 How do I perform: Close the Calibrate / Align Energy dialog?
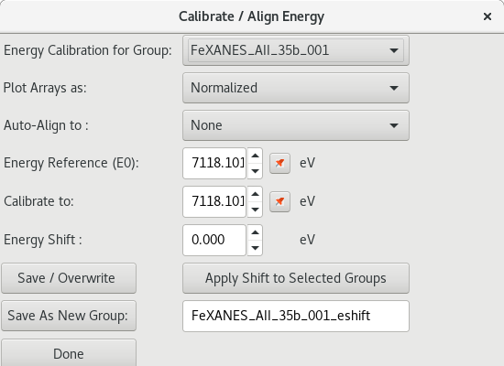pos(488,16)
